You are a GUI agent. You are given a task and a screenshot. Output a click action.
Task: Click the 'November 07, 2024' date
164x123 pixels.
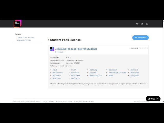[x=73, y=63]
